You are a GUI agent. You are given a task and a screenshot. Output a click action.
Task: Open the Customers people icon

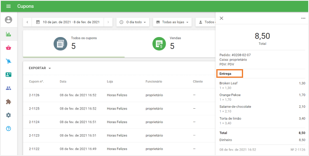coord(9,88)
